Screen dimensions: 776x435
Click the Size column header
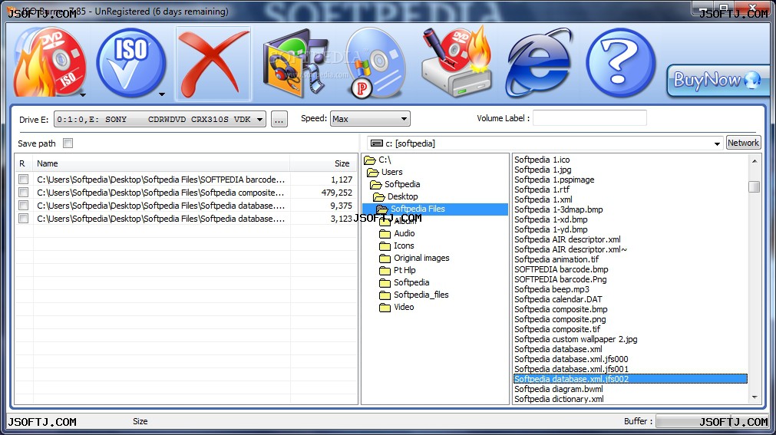point(324,163)
